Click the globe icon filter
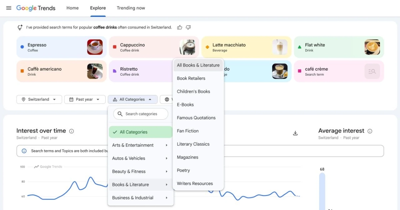This screenshot has height=210, width=400. click(167, 99)
